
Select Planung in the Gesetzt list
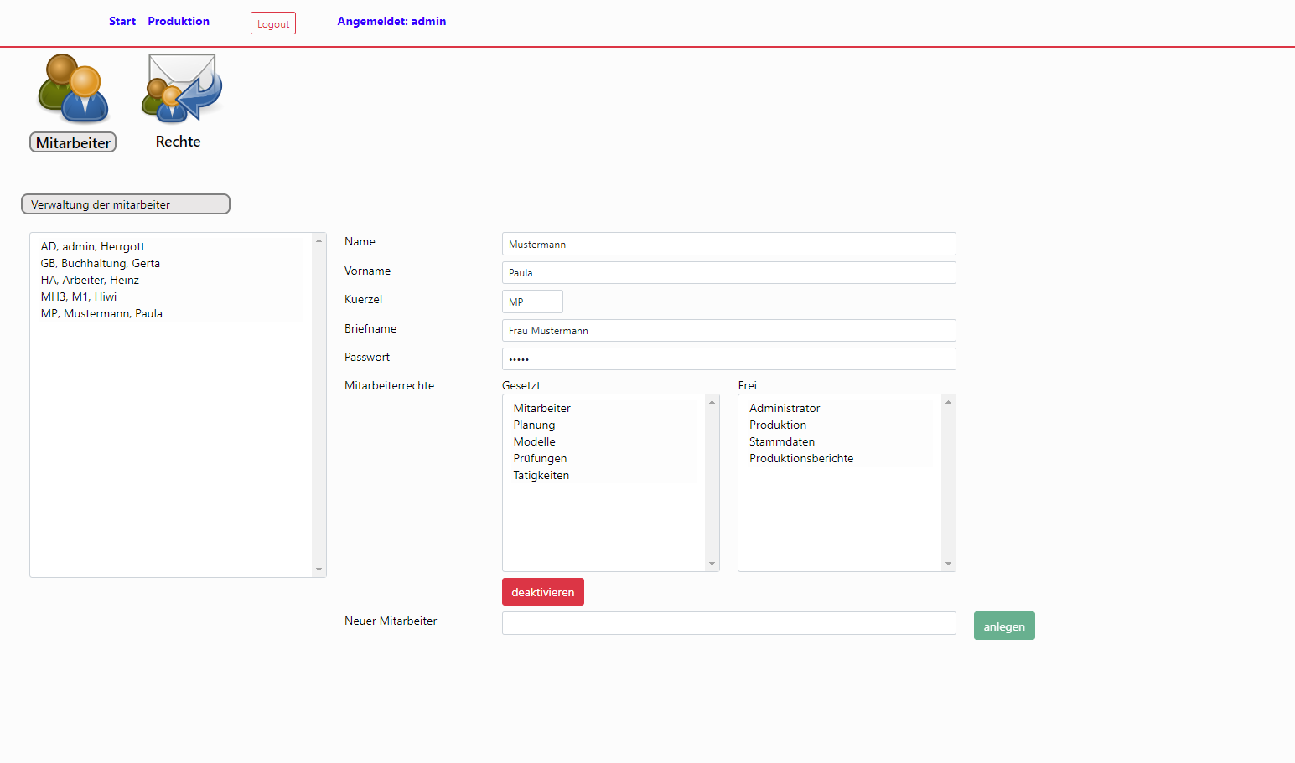click(534, 425)
